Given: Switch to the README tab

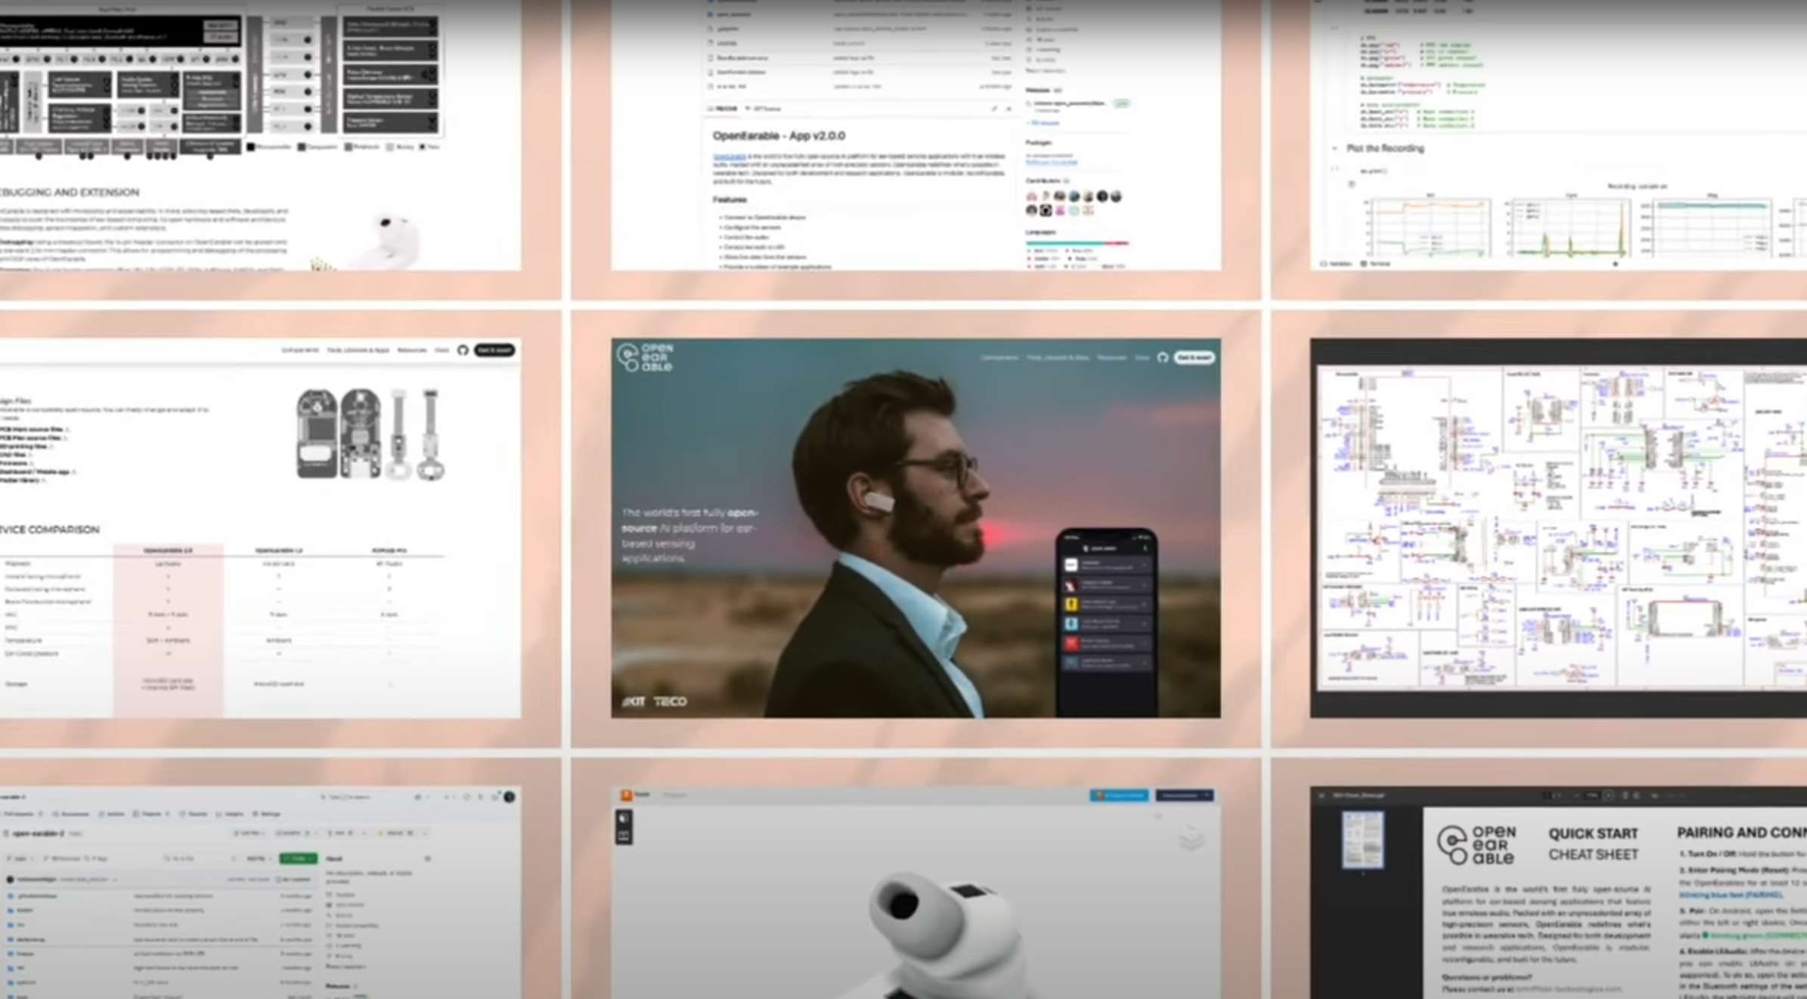Looking at the screenshot, I should tap(723, 109).
